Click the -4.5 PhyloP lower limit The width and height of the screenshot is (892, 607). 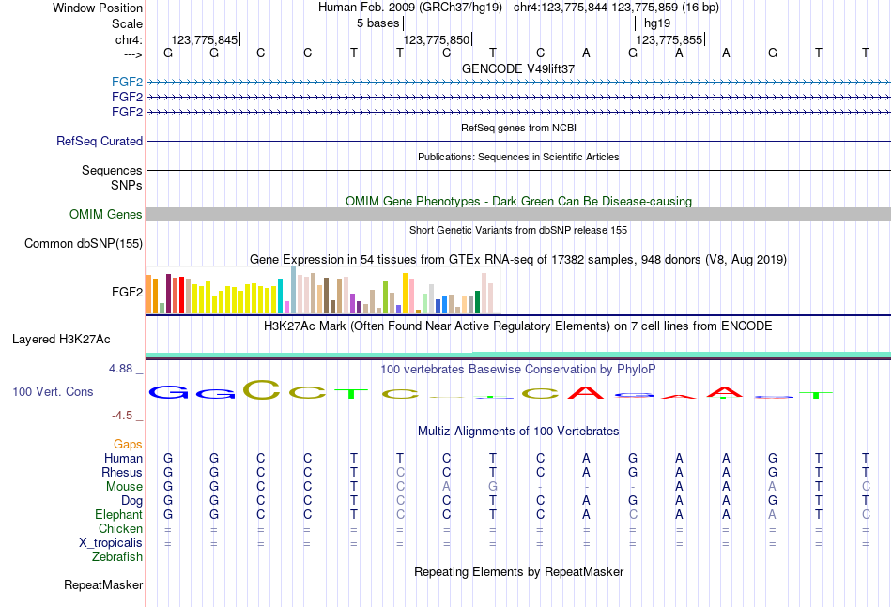(x=122, y=416)
